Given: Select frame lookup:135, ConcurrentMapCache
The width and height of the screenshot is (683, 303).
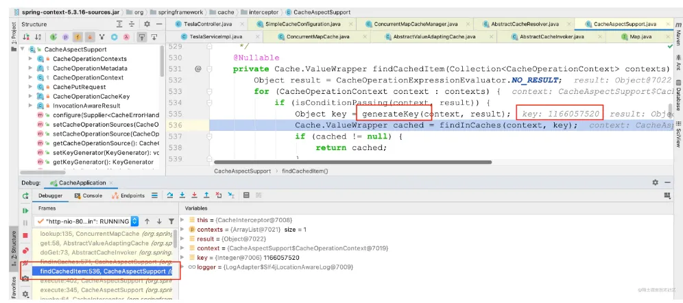Looking at the screenshot, I should pyautogui.click(x=103, y=234).
